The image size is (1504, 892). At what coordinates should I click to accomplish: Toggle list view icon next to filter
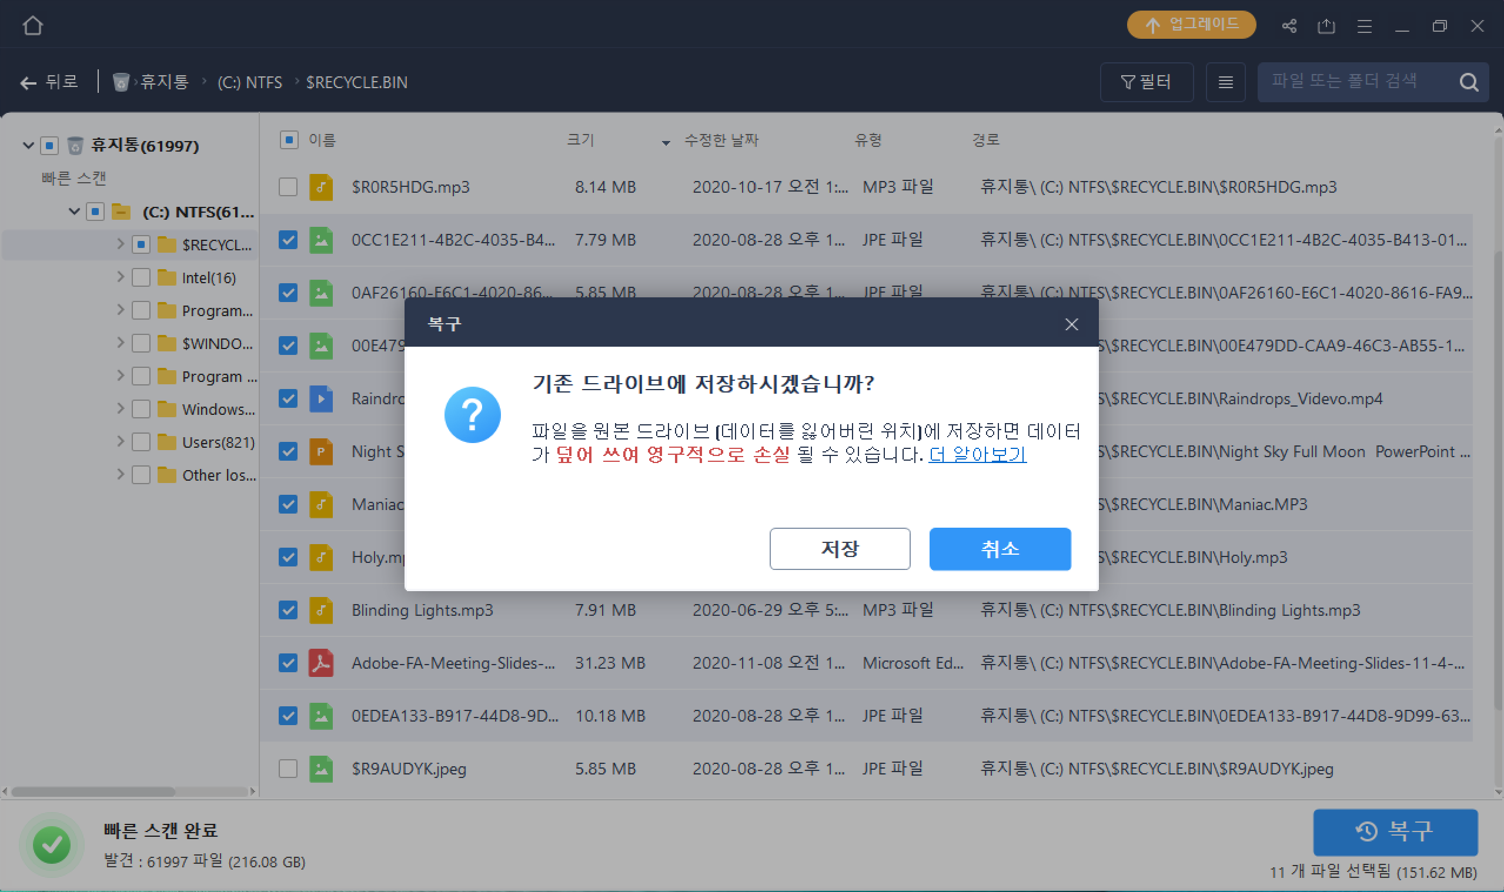click(1225, 82)
